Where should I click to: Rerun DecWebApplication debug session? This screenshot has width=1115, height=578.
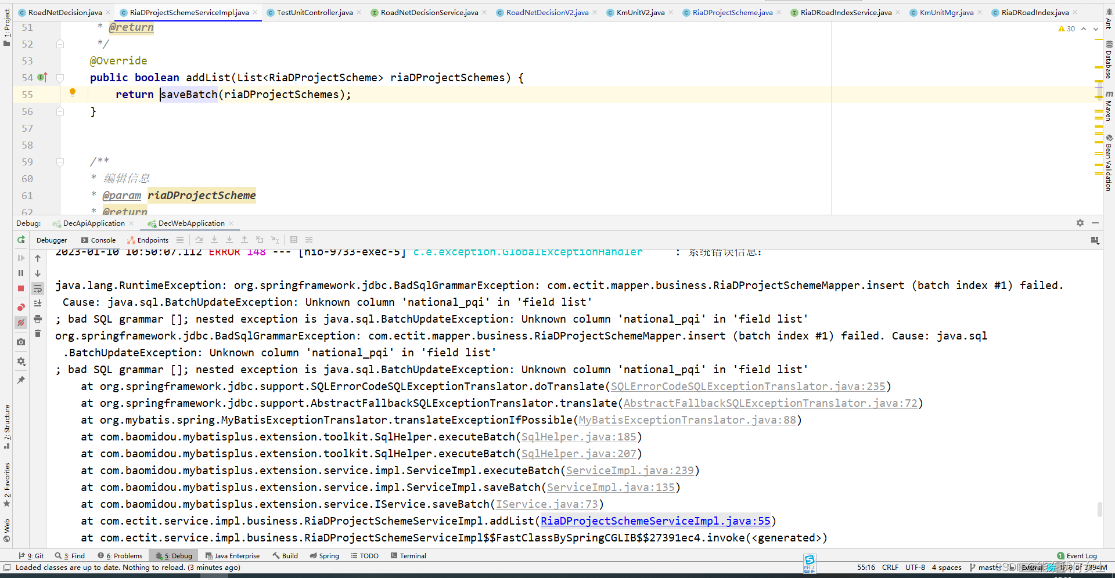pyautogui.click(x=21, y=240)
